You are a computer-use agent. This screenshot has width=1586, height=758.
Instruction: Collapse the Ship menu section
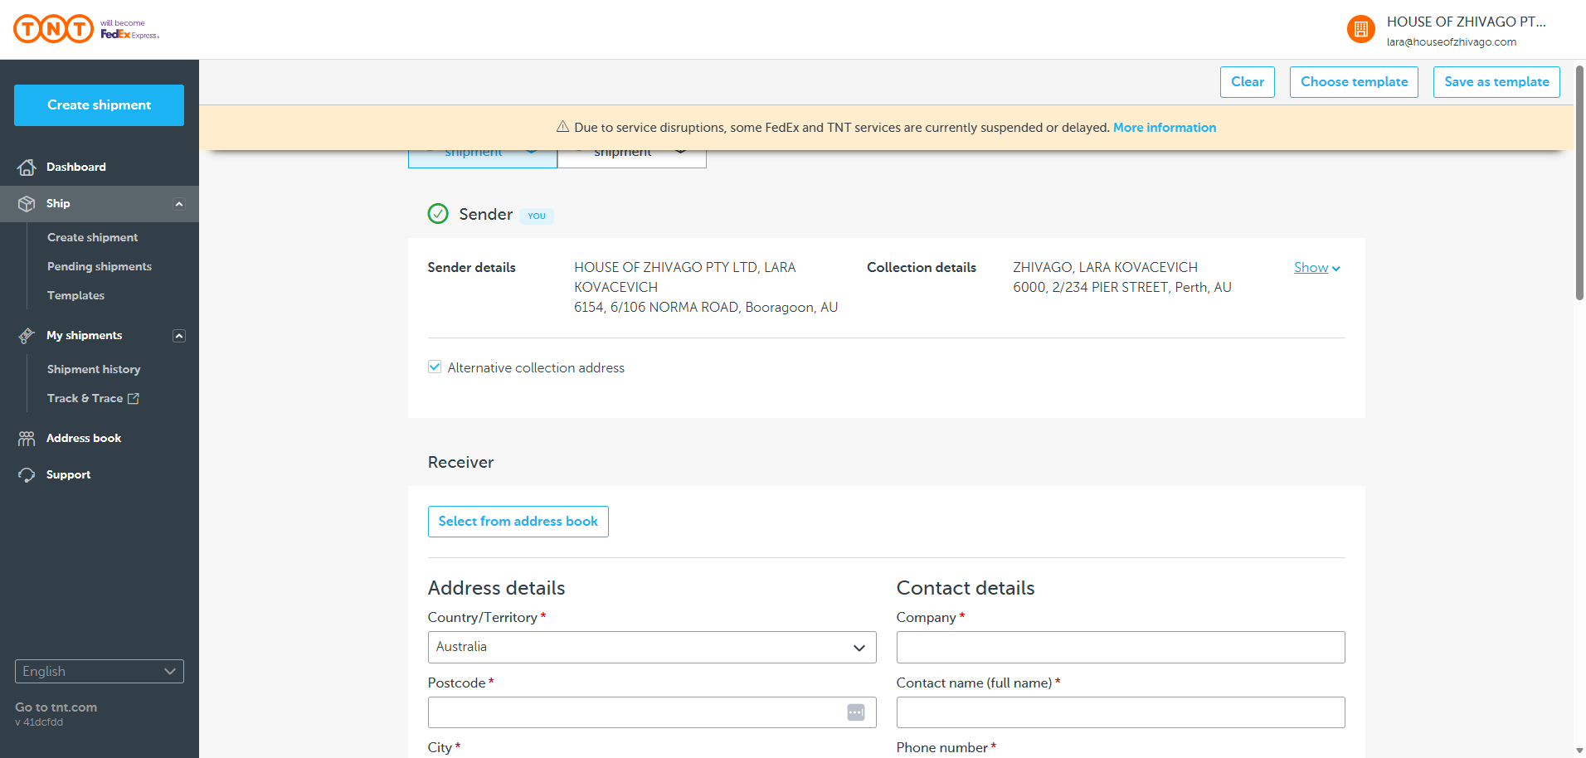tap(179, 204)
